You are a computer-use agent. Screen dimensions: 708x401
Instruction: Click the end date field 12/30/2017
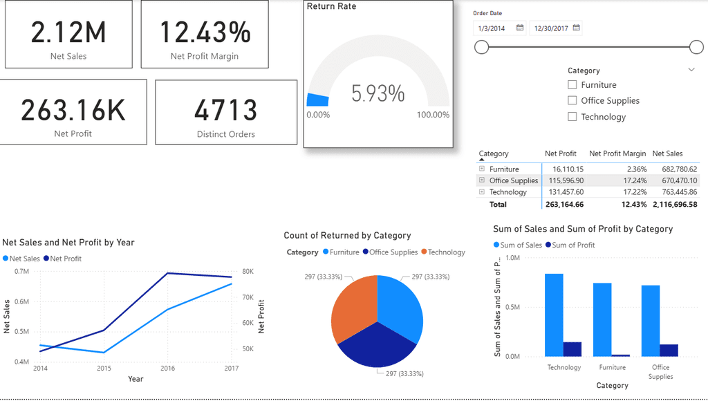tap(555, 28)
